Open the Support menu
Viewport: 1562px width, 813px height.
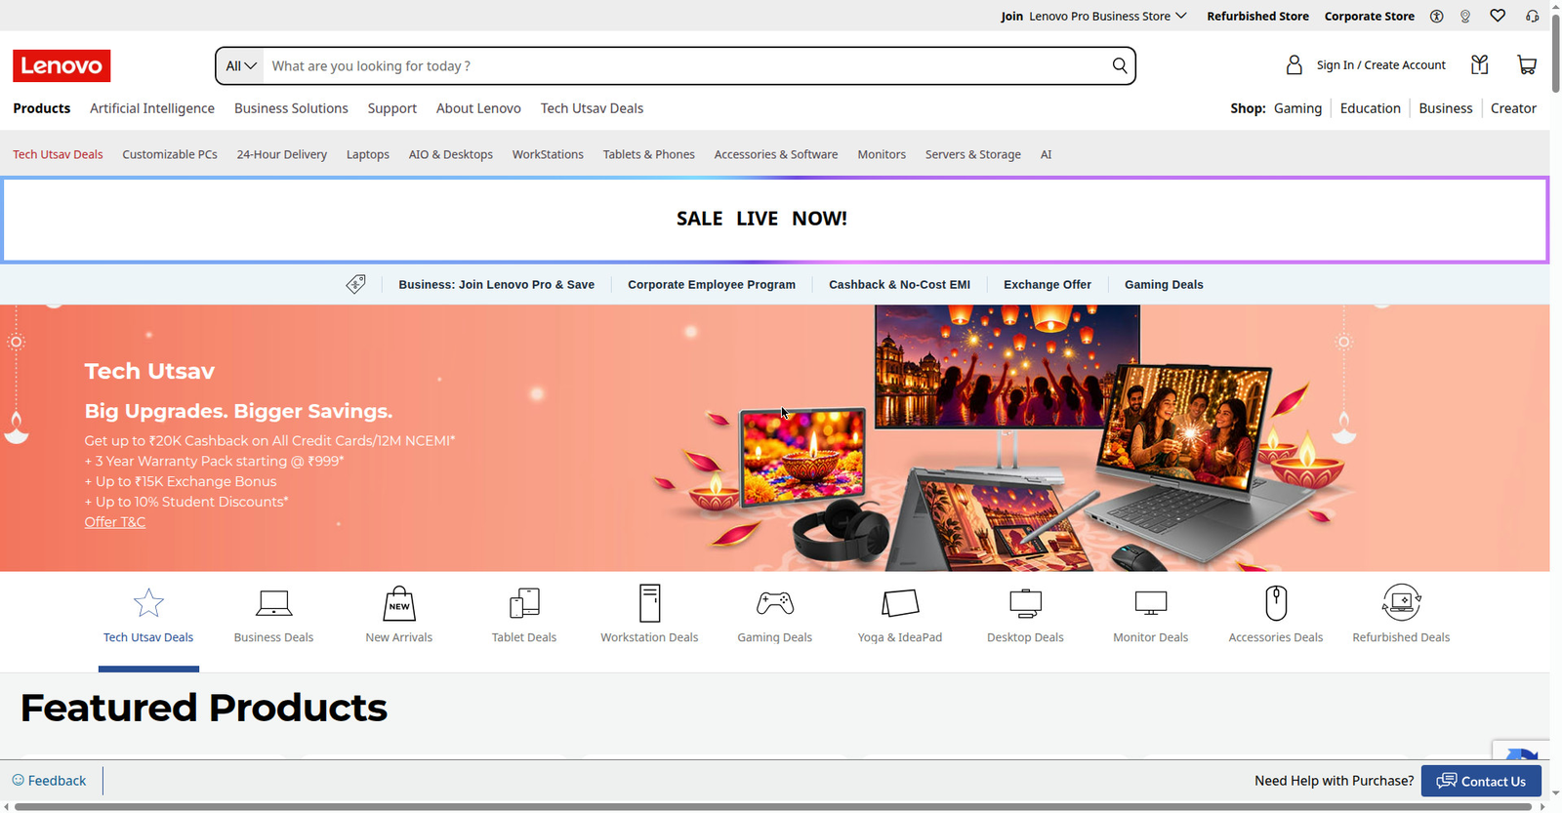[392, 108]
